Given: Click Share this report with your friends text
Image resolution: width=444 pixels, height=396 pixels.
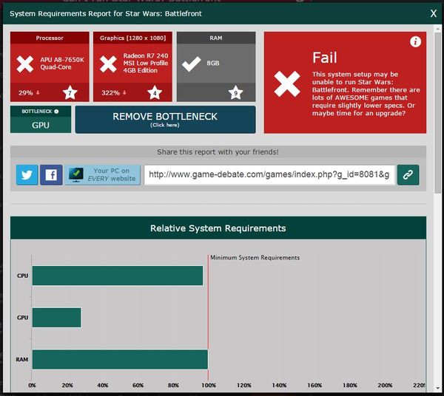Looking at the screenshot, I should 218,152.
